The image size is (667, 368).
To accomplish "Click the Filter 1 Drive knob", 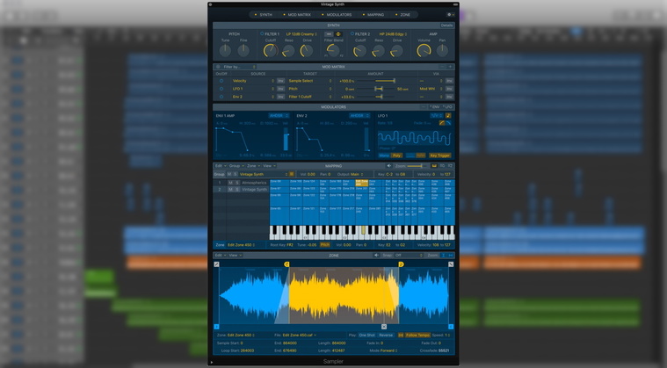I will [x=307, y=51].
